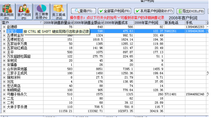This screenshot has width=211, height=120.
Task: Expand the 赵德顺 customer row
Action: point(4,27)
